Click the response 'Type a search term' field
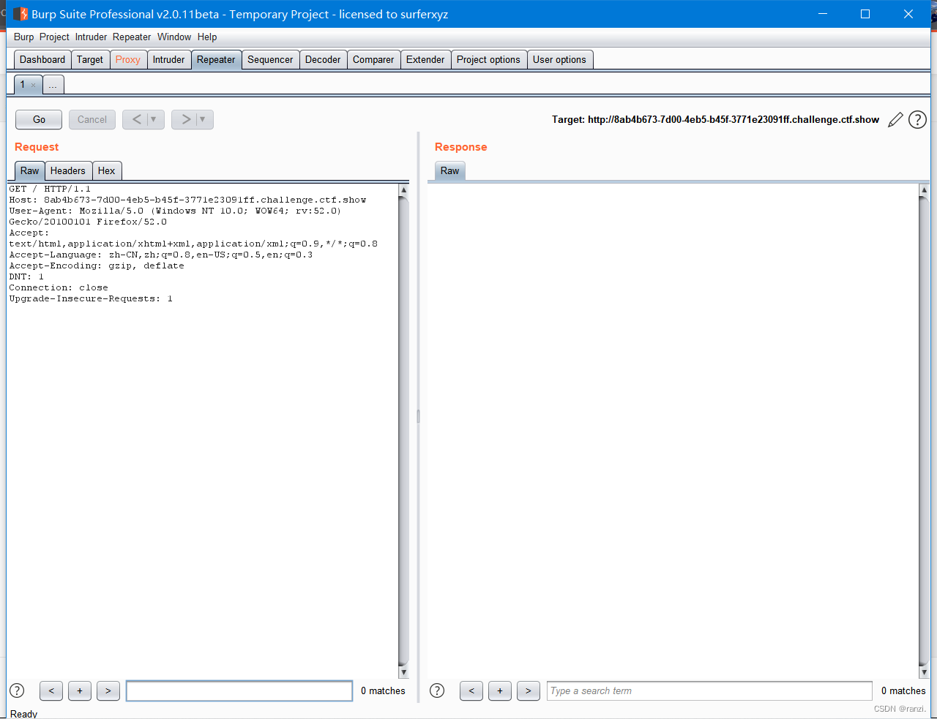Image resolution: width=937 pixels, height=719 pixels. point(709,690)
